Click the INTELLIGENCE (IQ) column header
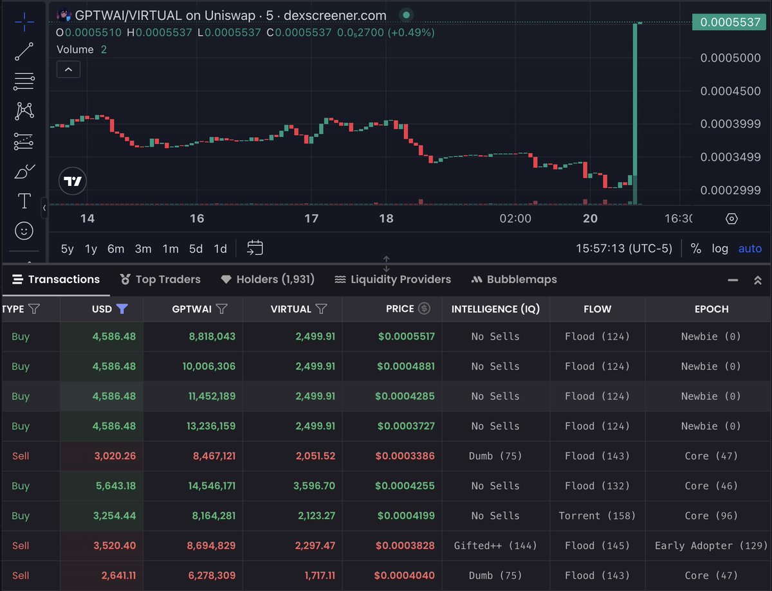The width and height of the screenshot is (772, 591). click(x=495, y=309)
